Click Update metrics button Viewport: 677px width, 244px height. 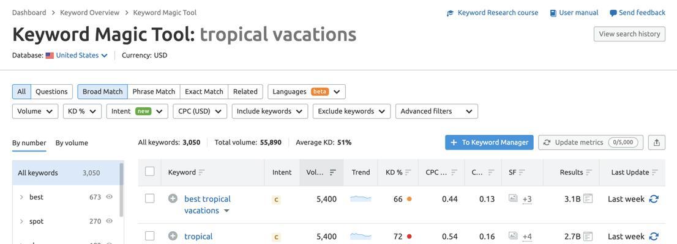click(x=591, y=143)
